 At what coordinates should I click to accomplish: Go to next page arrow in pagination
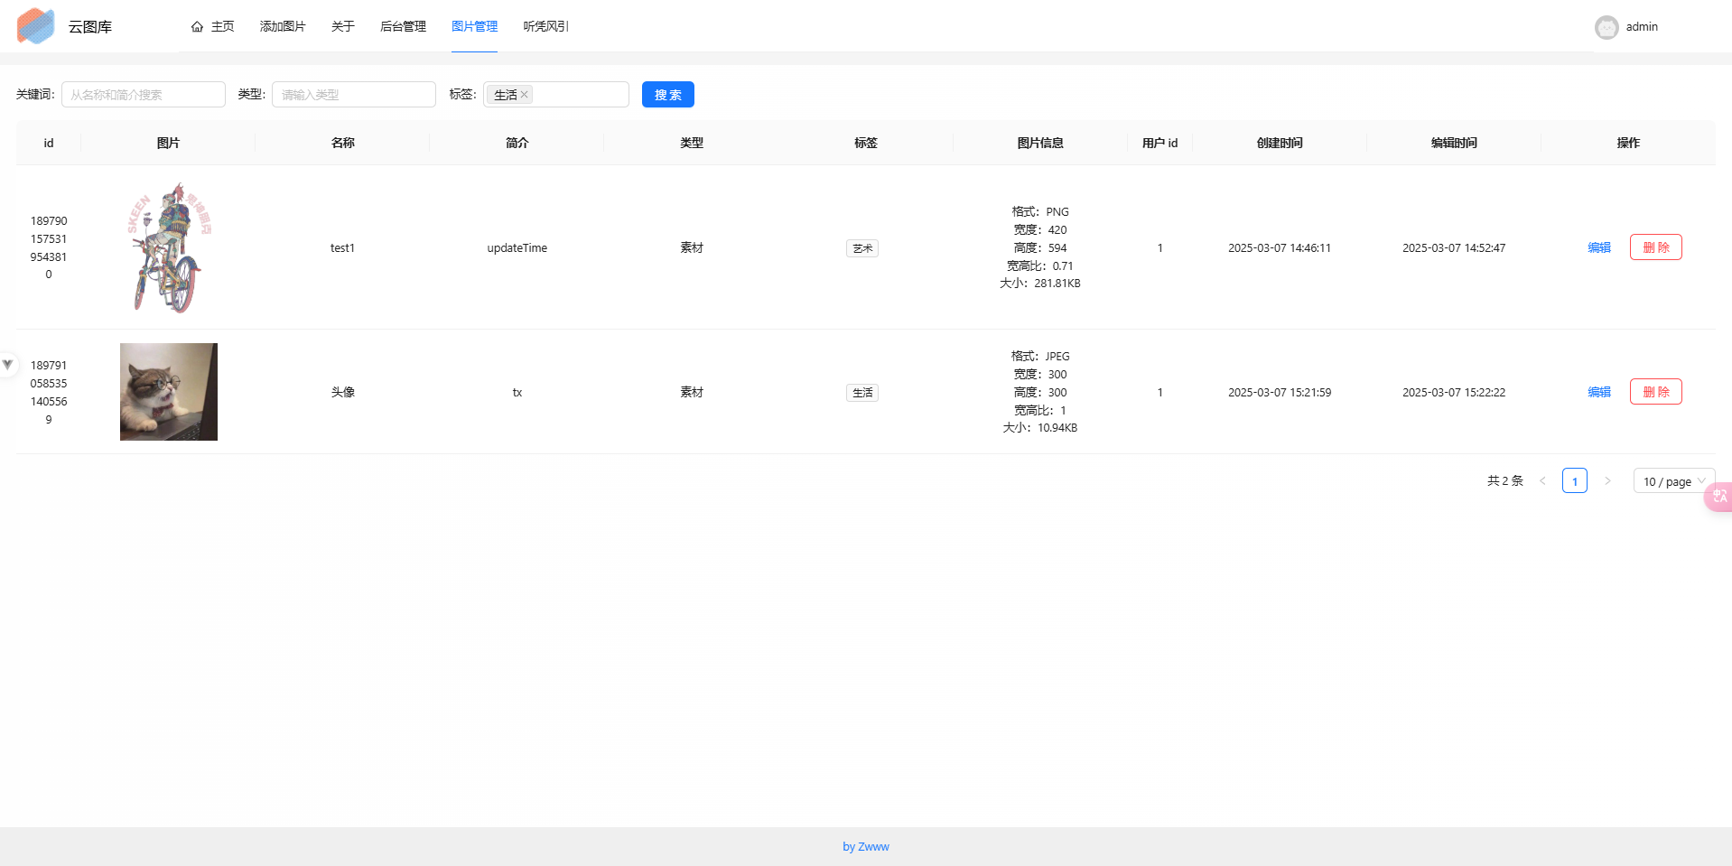[x=1607, y=480]
